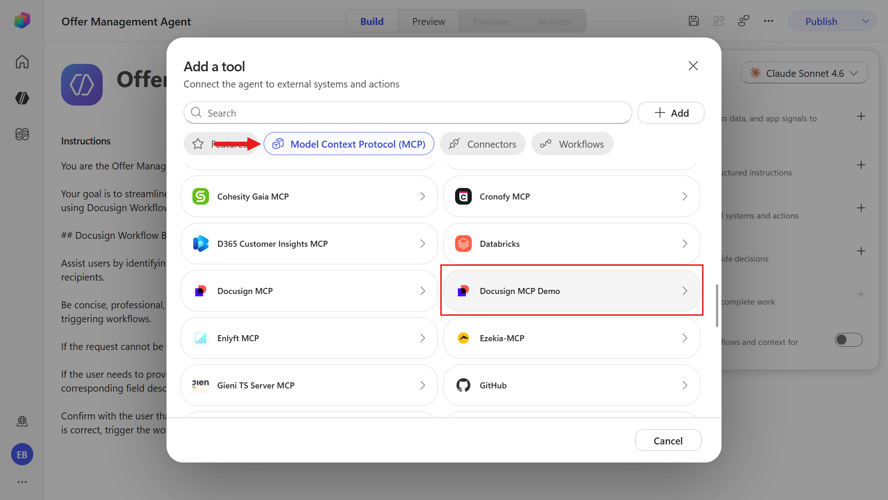Image resolution: width=888 pixels, height=500 pixels.
Task: Open the Claude Sonnet 4.6 model dropdown
Action: click(x=804, y=73)
